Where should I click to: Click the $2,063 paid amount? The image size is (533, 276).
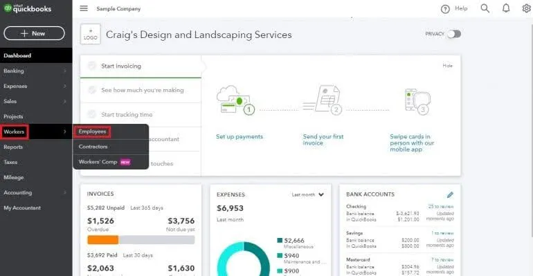[x=100, y=268]
